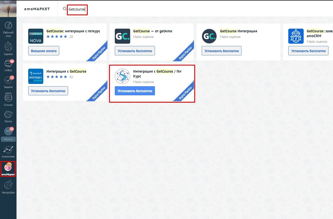The height and width of the screenshot is (219, 333).
Task: Select amoМаркет in the sidebar
Action: [x=8, y=169]
